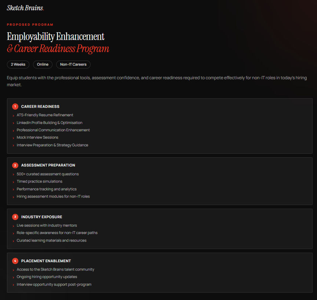
Task: Click Hiring assessment modules for non-IT roles
Action: tap(53, 196)
